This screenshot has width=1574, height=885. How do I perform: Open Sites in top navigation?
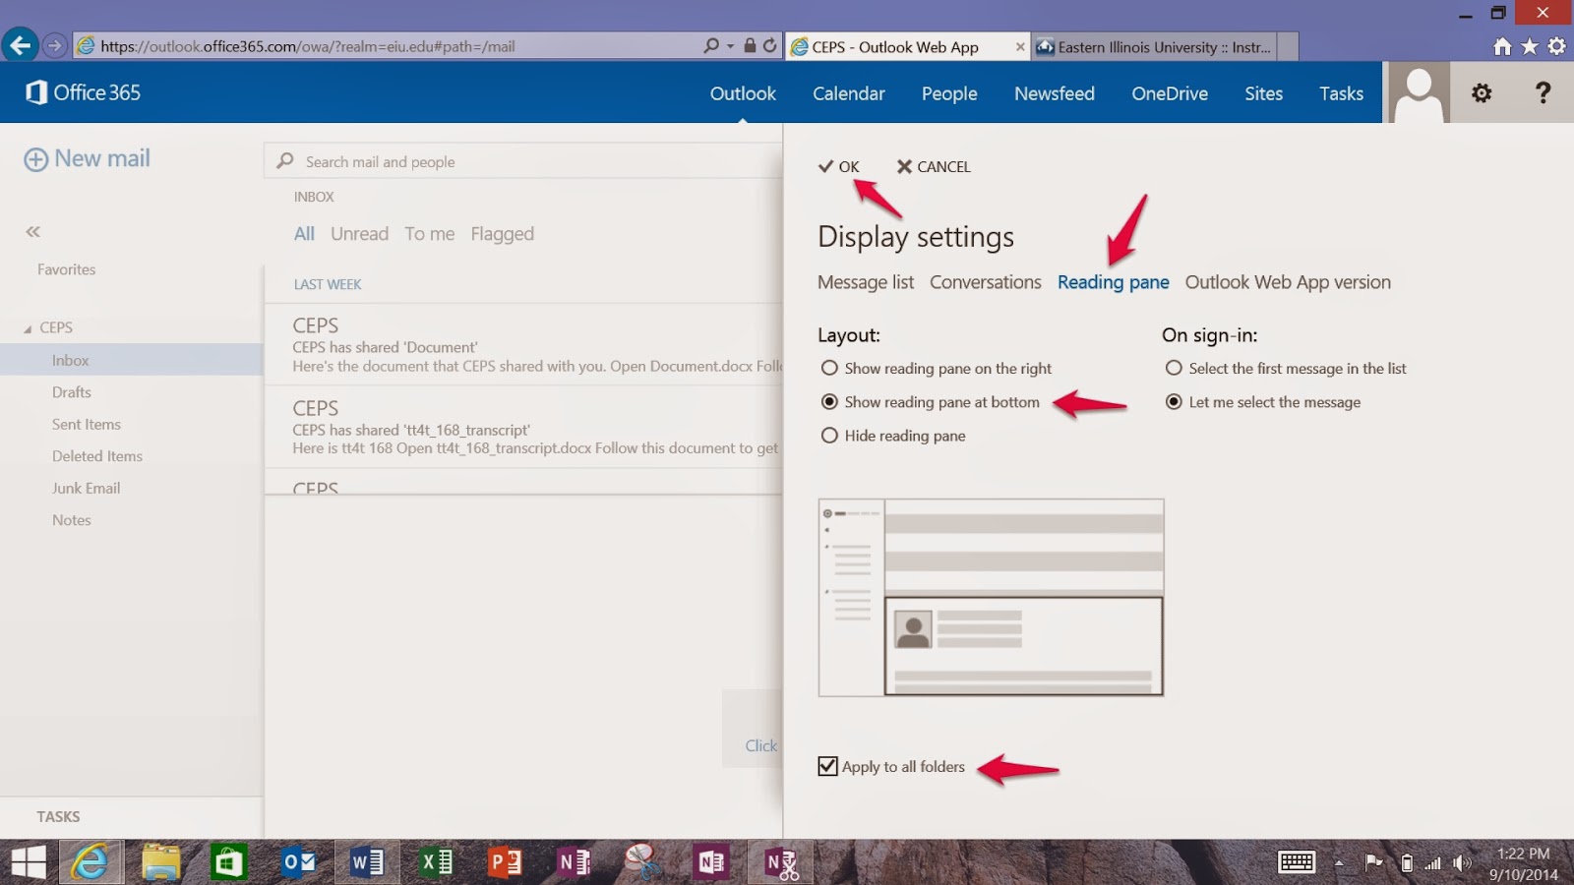point(1263,93)
